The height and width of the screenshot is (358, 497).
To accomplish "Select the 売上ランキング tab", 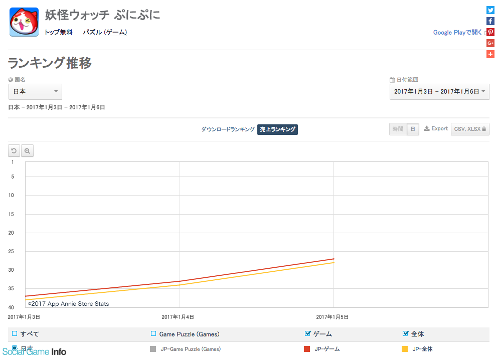I will [x=277, y=129].
